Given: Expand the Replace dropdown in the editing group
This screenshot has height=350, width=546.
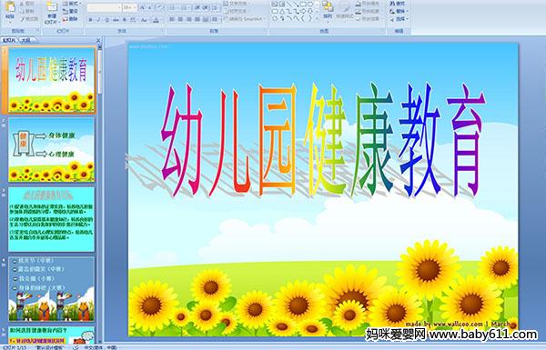Looking at the screenshot, I should [x=407, y=11].
